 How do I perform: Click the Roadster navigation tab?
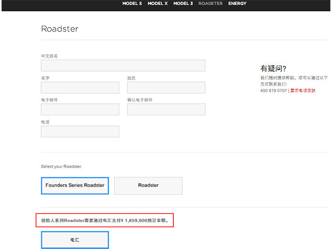click(x=210, y=4)
